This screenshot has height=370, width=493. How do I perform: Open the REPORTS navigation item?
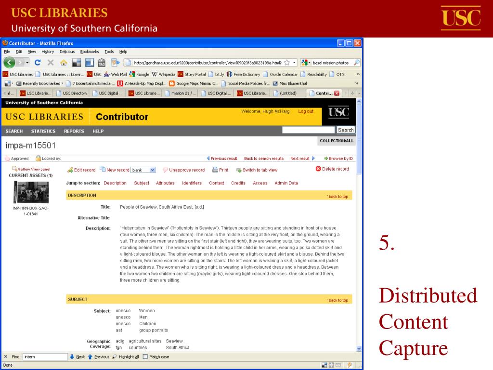74,131
